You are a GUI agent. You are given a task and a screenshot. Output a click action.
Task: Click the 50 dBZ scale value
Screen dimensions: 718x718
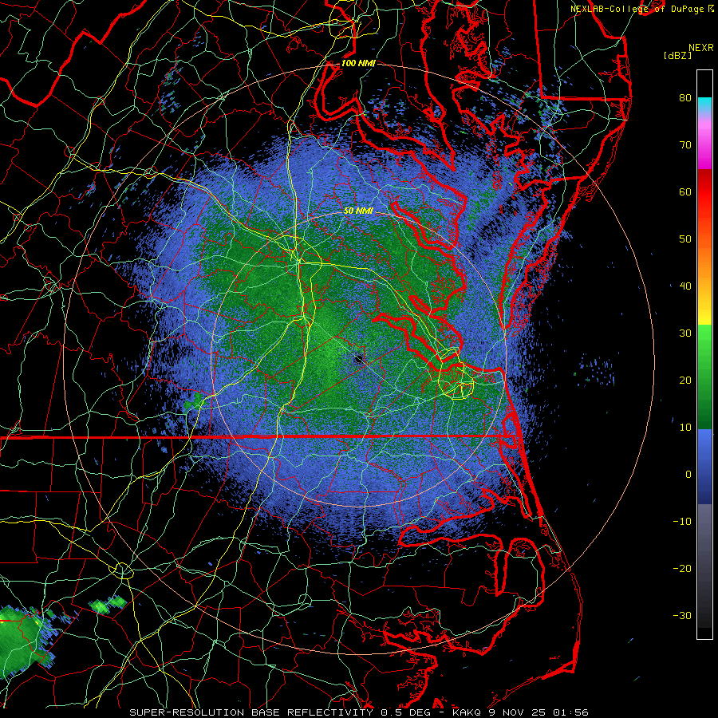tap(685, 239)
